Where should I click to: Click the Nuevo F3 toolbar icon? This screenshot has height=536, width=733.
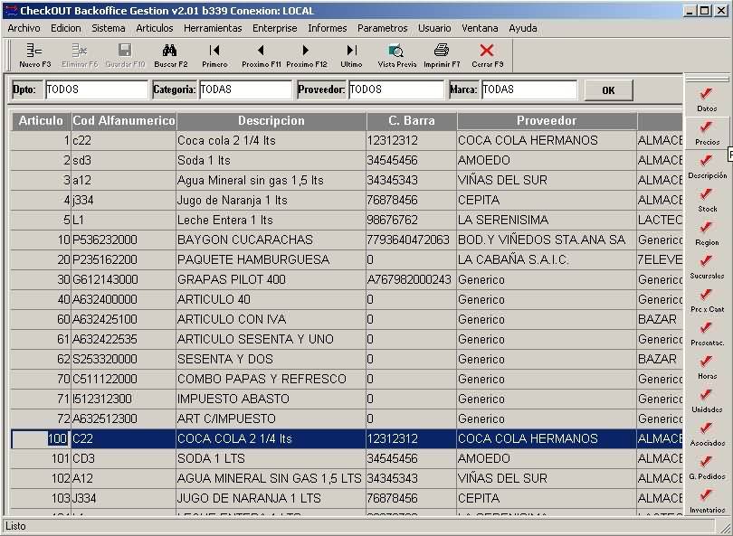pyautogui.click(x=34, y=55)
